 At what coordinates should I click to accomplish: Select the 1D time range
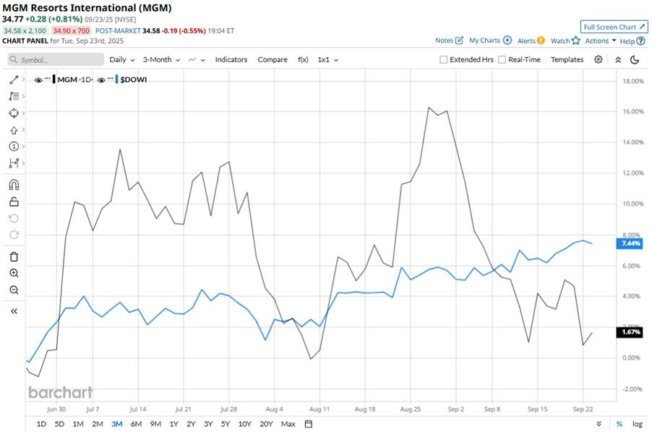[x=41, y=424]
